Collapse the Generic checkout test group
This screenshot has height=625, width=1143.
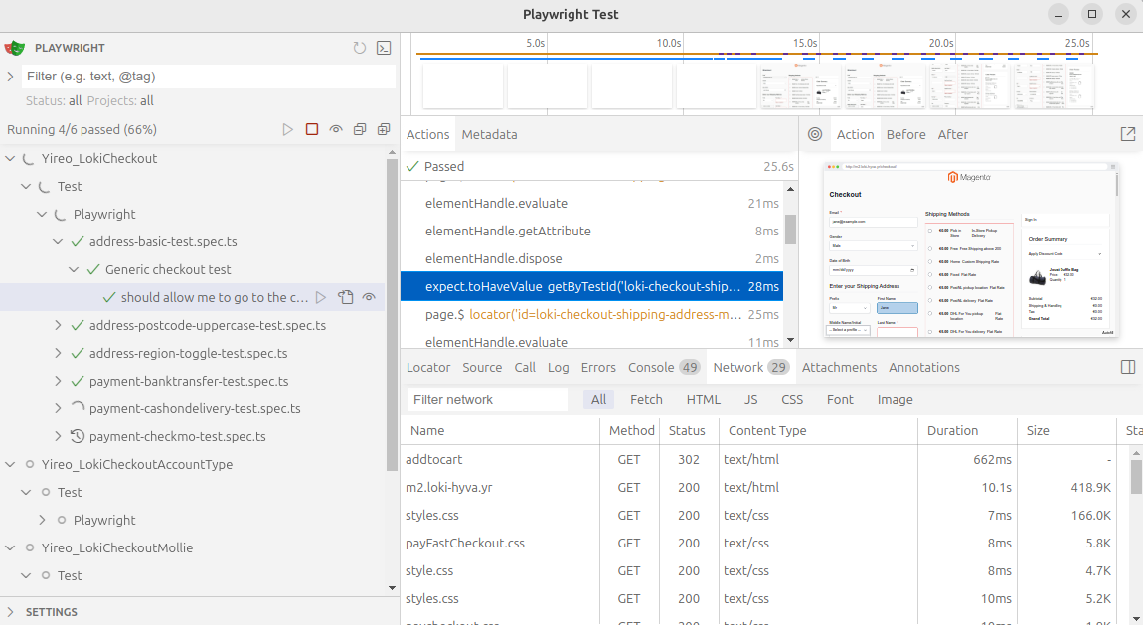(x=74, y=269)
